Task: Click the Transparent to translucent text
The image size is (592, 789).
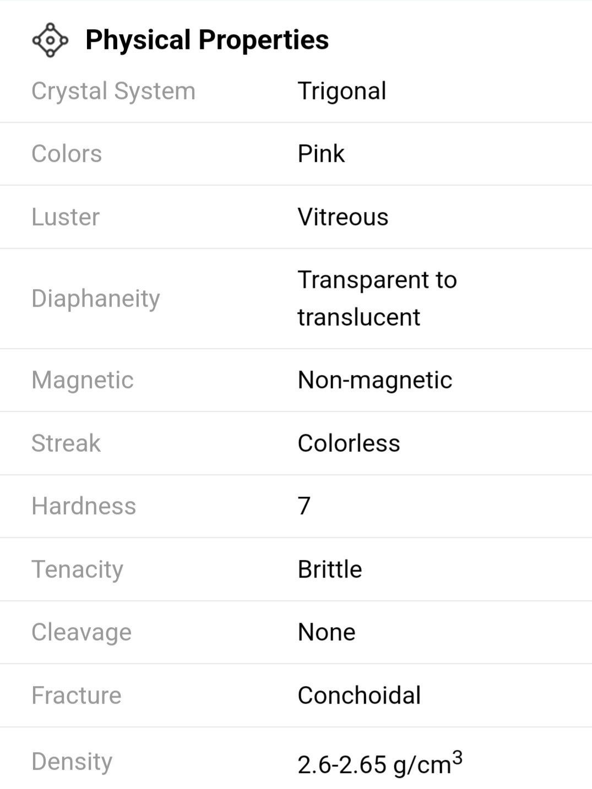Action: tap(377, 298)
